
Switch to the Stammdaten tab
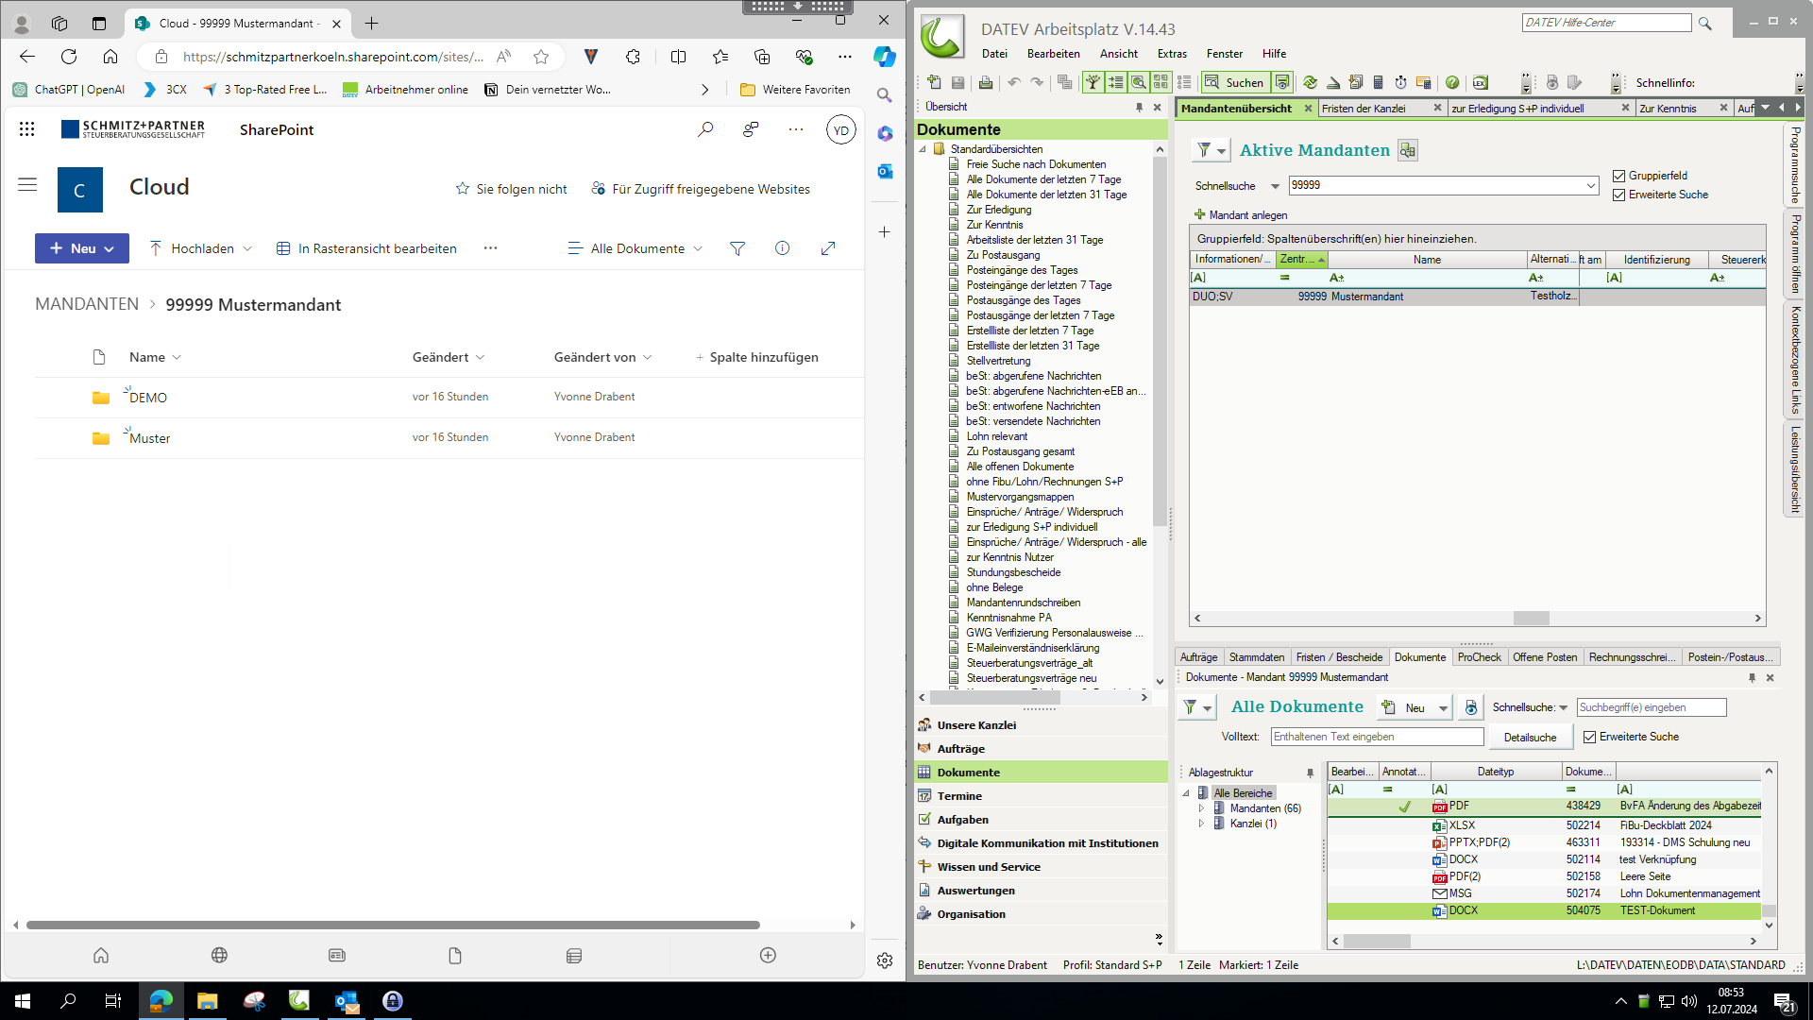point(1256,657)
